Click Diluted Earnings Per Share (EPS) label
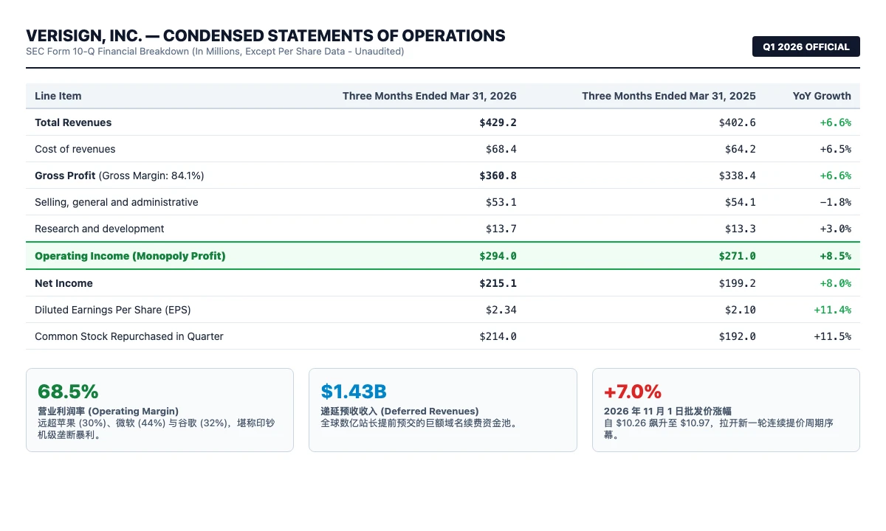Image resolution: width=886 pixels, height=531 pixels. [x=113, y=310]
